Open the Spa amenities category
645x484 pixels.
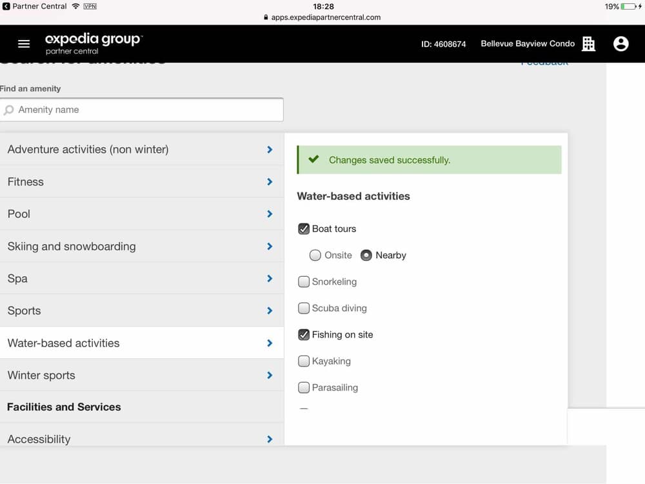(141, 279)
